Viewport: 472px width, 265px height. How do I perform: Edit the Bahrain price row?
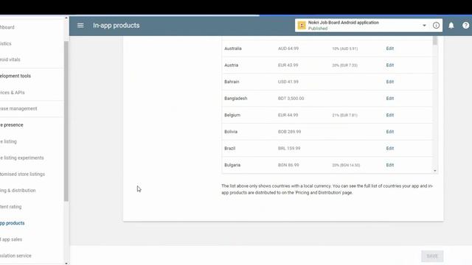(390, 82)
